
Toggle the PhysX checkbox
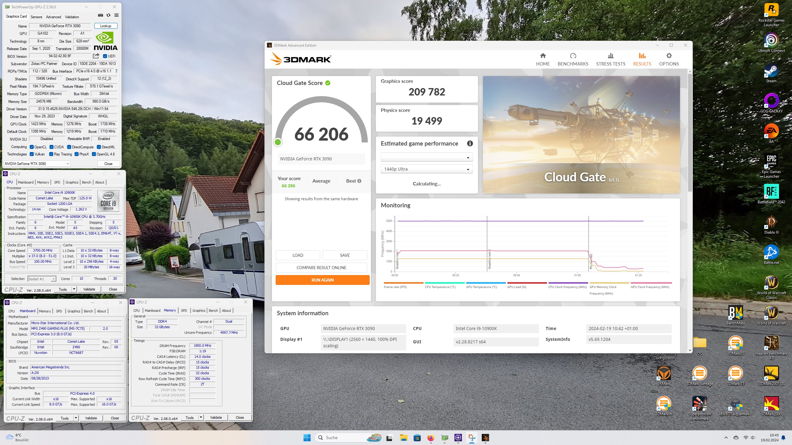[76, 154]
